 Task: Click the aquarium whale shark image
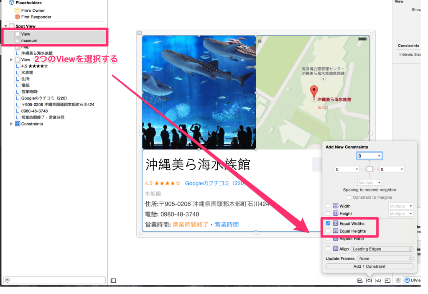click(x=199, y=92)
